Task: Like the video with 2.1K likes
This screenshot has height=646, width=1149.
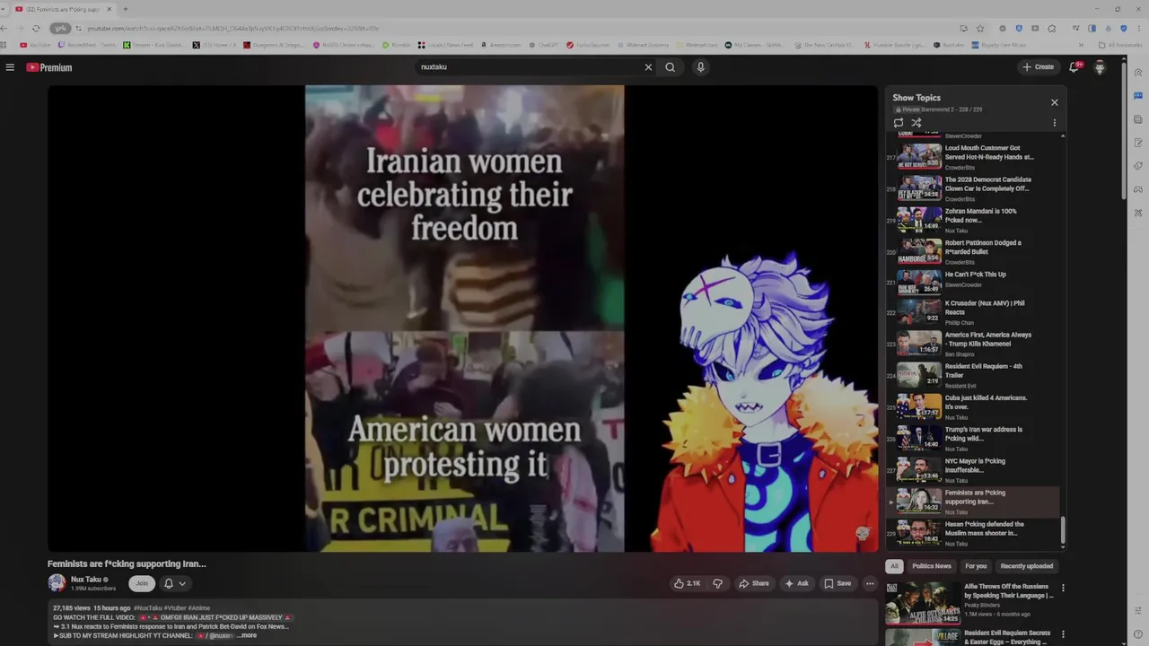Action: [687, 583]
